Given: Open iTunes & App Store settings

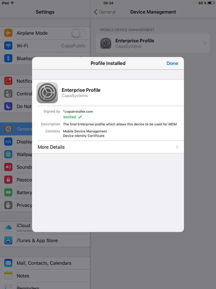Looking at the screenshot, I should coord(45,240).
